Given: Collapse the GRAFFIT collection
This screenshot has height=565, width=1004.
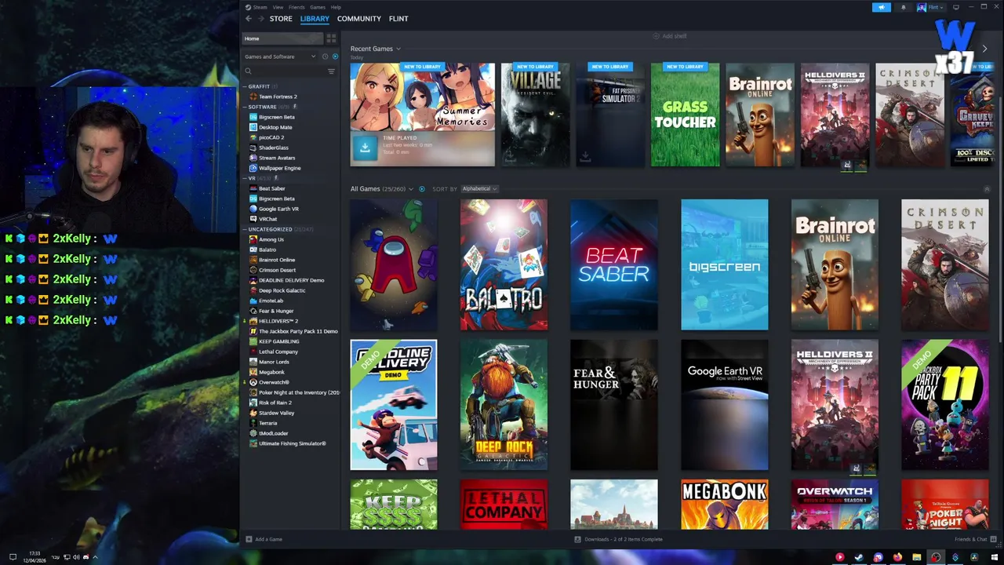Looking at the screenshot, I should point(245,86).
